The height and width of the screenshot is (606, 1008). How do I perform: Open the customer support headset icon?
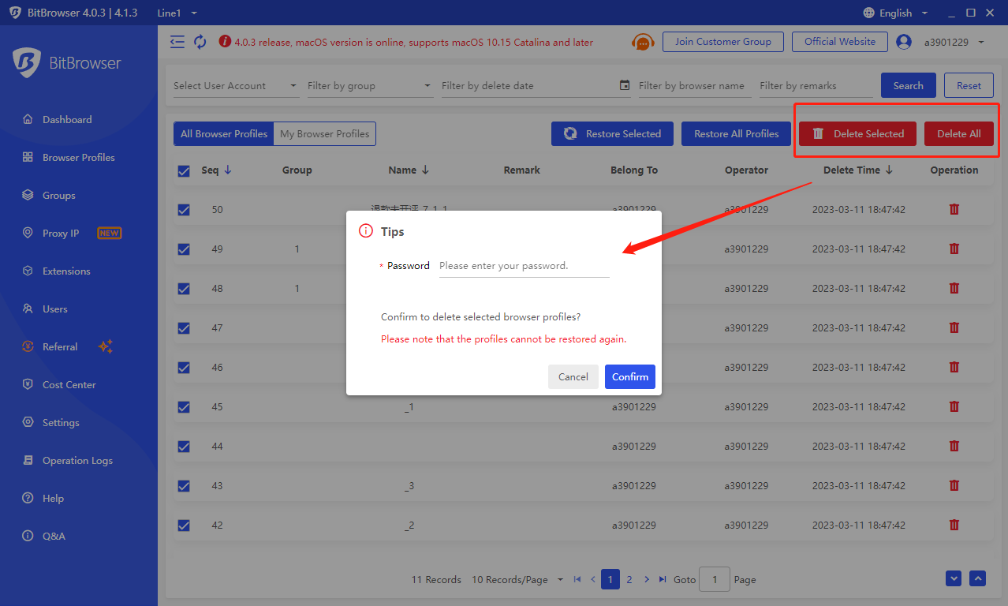643,42
